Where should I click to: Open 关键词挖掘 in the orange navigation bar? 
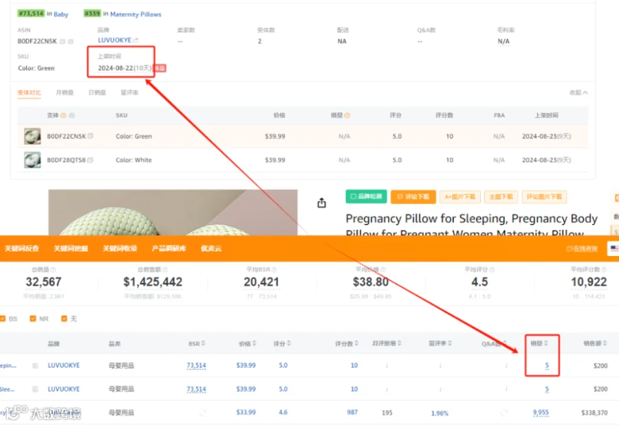71,249
